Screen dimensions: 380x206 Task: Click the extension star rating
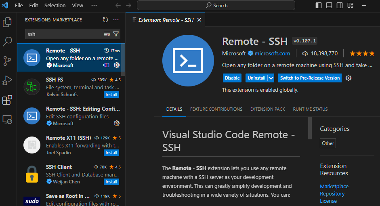pyautogui.click(x=362, y=54)
